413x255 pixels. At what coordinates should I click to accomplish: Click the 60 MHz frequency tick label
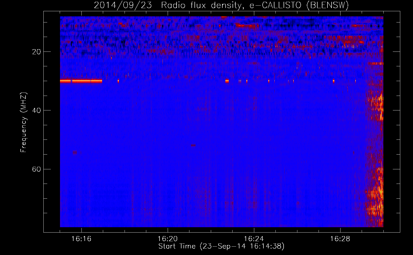point(36,169)
